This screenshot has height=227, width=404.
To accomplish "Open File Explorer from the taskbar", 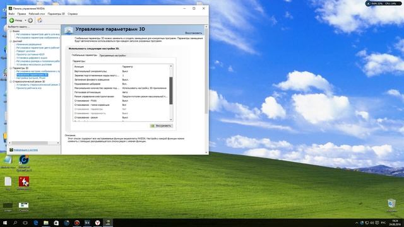I will (x=46, y=223).
